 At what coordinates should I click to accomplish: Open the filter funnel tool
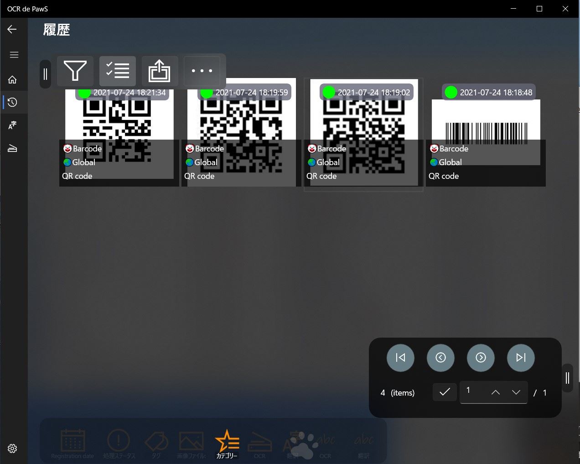[x=75, y=71]
